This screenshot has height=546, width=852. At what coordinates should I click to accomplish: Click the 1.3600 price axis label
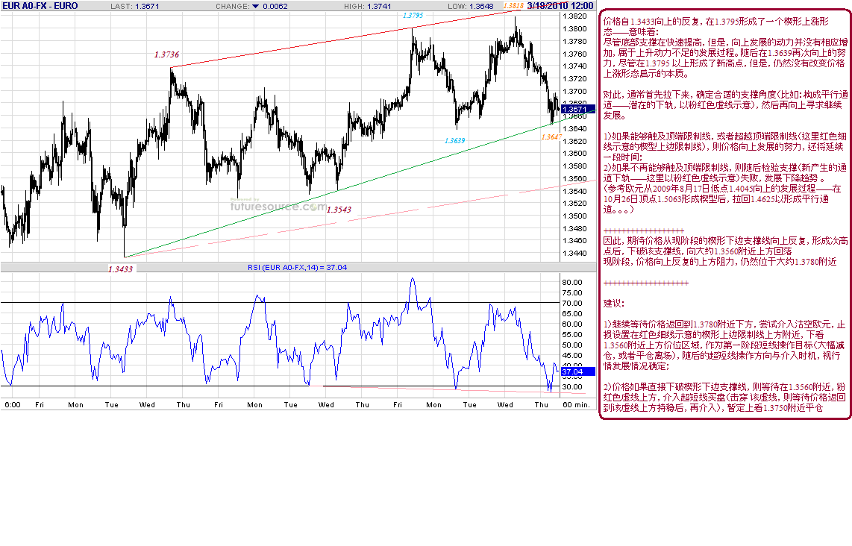click(575, 154)
